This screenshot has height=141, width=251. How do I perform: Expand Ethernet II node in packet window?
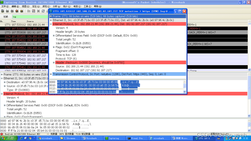pyautogui.click(x=51, y=20)
